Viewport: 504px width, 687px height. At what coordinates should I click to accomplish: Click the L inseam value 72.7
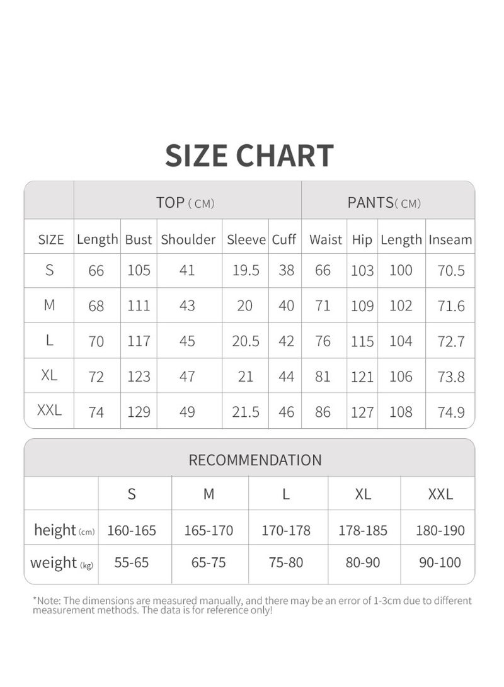point(451,341)
